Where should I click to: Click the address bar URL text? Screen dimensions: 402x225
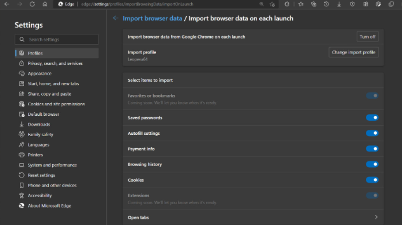point(137,4)
